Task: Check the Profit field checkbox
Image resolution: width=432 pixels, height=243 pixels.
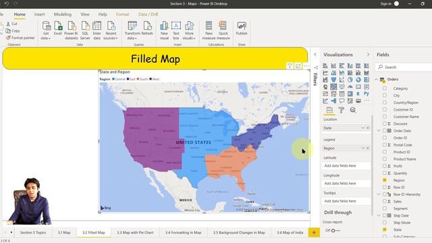Action: tap(385, 166)
